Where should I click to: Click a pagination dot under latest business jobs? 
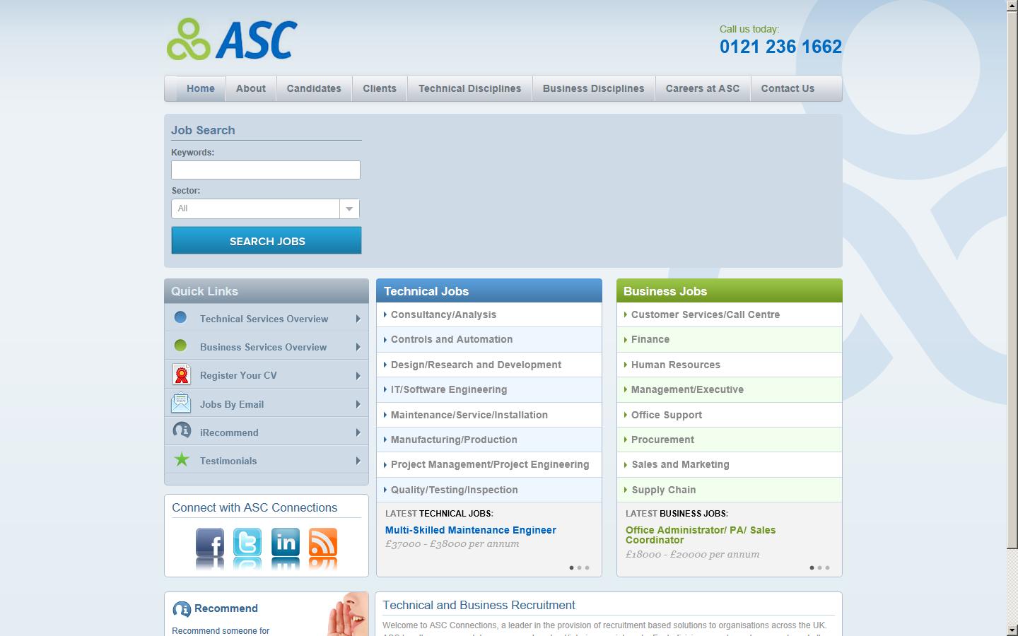tap(812, 567)
